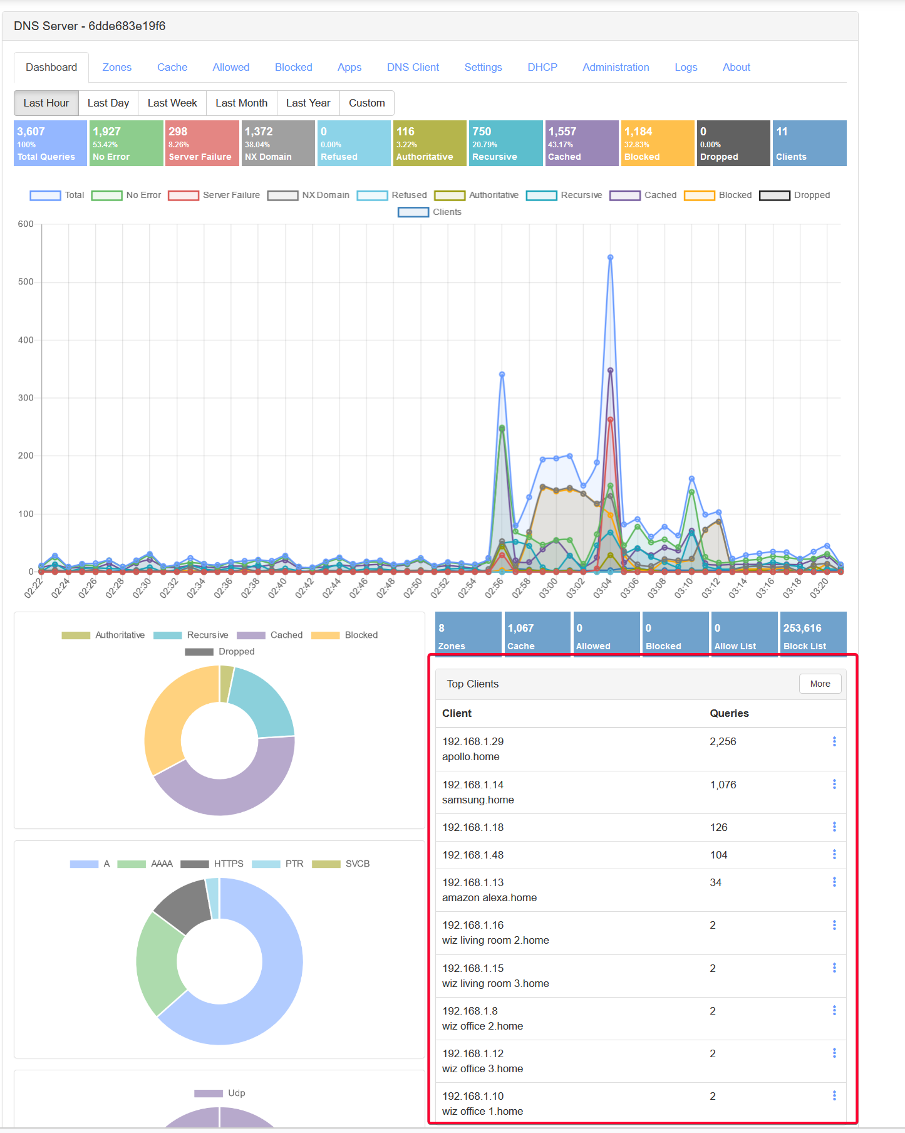The width and height of the screenshot is (905, 1133).
Task: Open options menu for samsung.home client
Action: (834, 784)
